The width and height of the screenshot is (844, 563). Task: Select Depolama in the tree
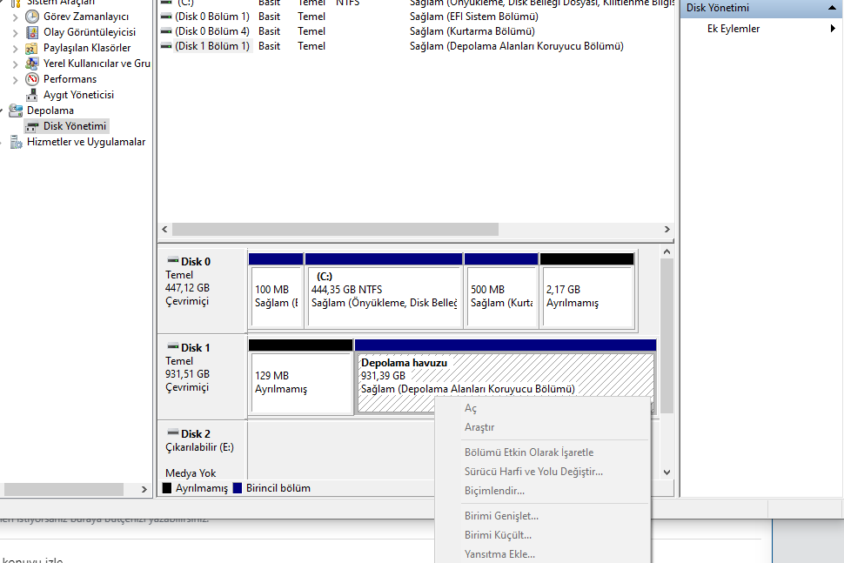[x=50, y=111]
